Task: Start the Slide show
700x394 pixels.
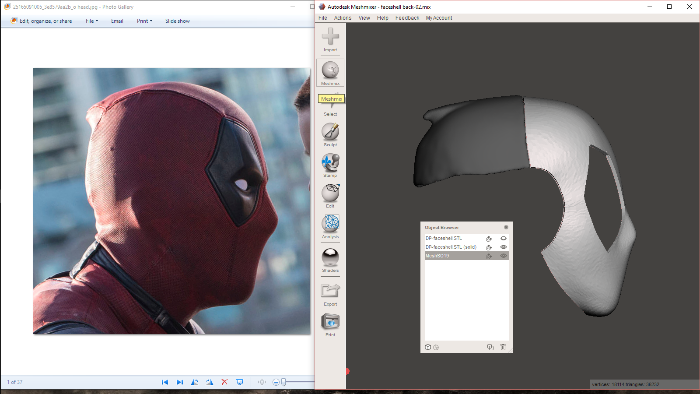Action: click(x=178, y=21)
